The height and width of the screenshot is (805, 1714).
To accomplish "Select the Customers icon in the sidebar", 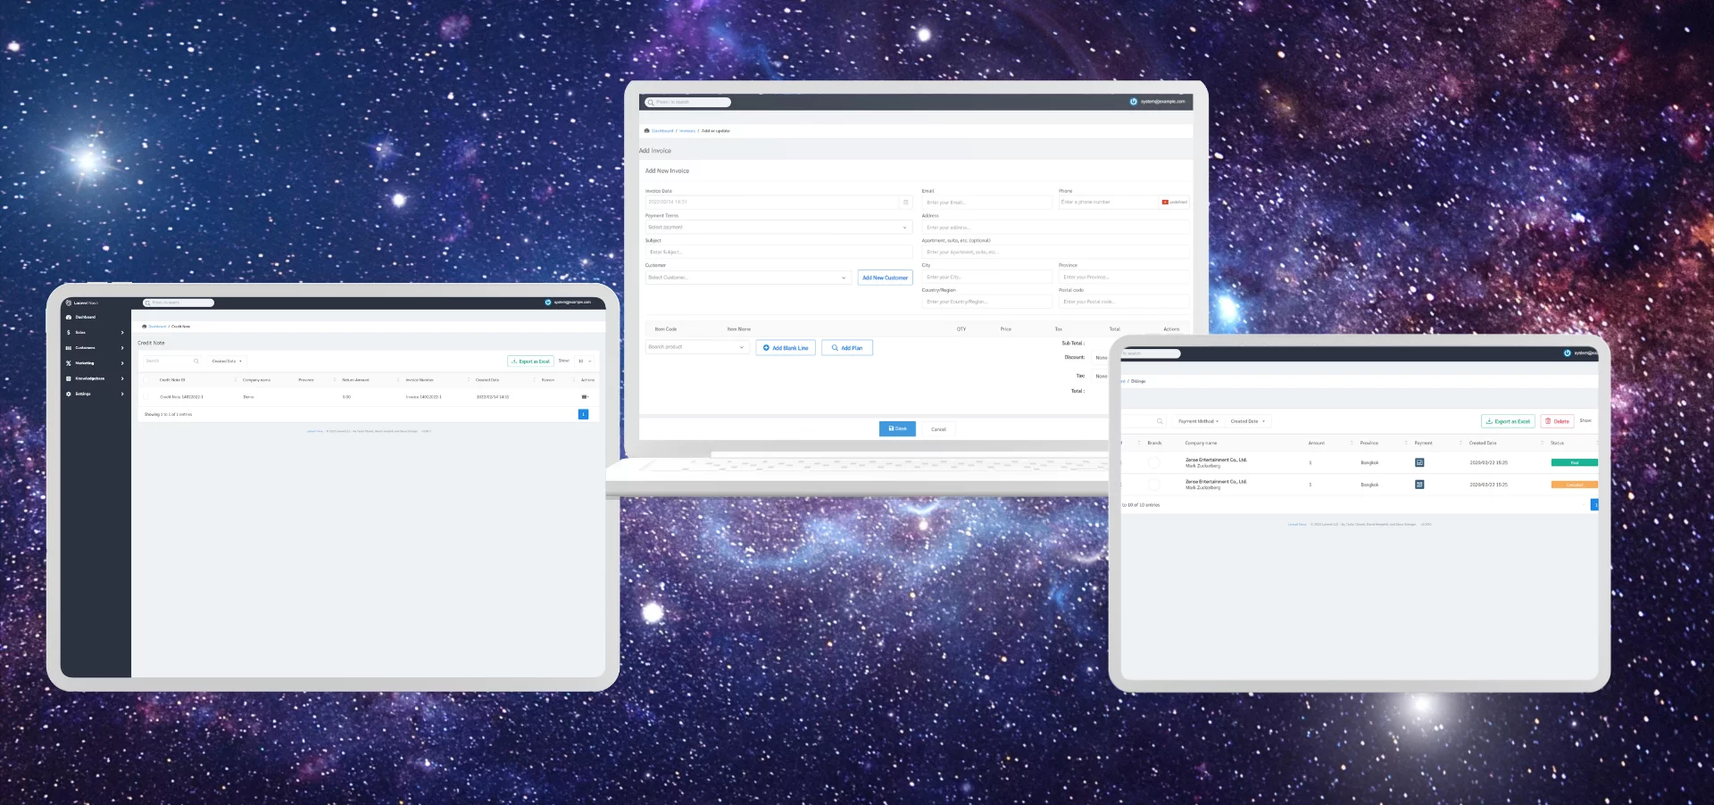I will (70, 348).
